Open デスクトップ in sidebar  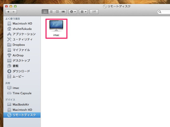coord(22,60)
